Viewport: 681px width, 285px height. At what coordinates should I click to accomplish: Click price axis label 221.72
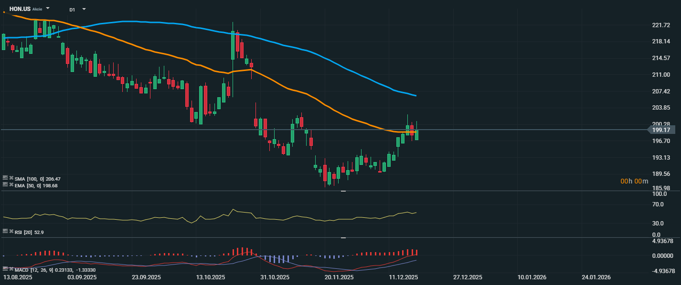click(x=660, y=25)
